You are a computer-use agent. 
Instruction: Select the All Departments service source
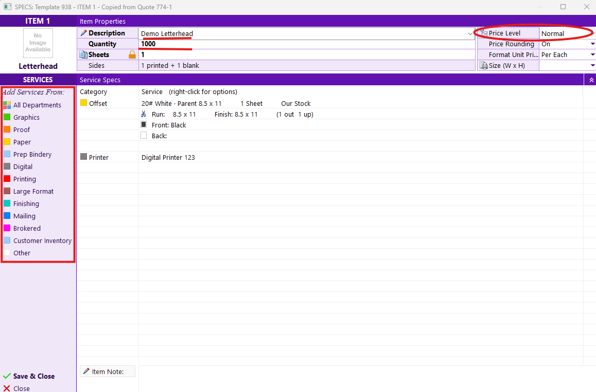click(37, 105)
